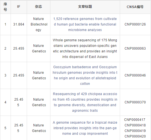Click serial number 4 cell
Screen dimensions: 151x140
coord(5,102)
